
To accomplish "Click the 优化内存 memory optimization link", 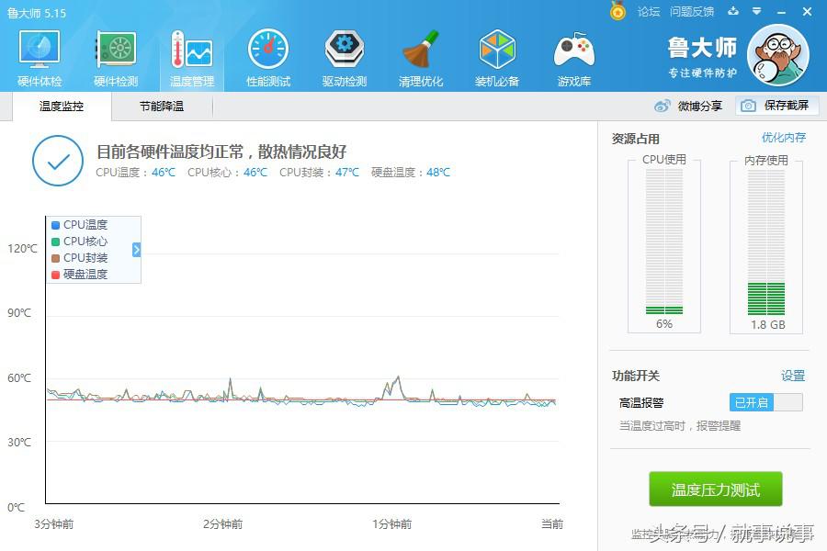I will pos(783,137).
